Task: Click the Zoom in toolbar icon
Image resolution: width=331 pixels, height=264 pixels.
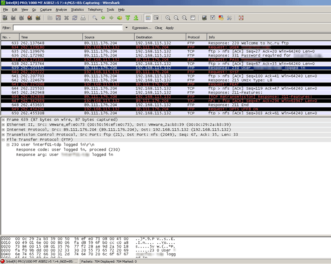Action: pyautogui.click(x=168, y=18)
